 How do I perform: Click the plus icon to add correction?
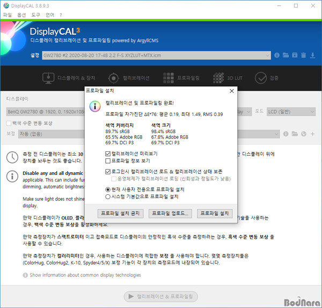click(312, 134)
